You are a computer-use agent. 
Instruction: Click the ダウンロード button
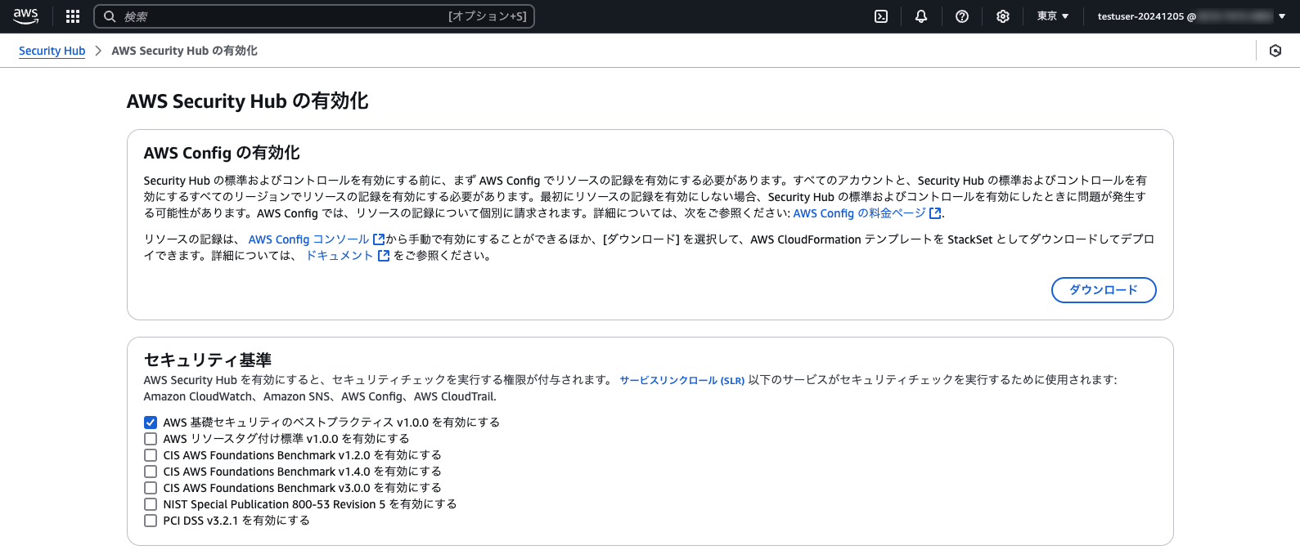(x=1104, y=290)
